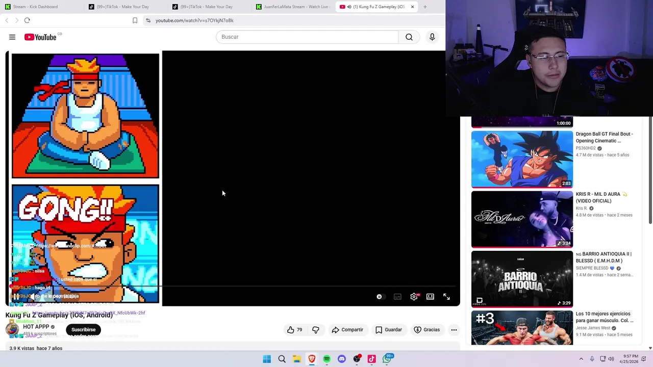Click the Gracias thanks button
This screenshot has width=653, height=367.
(426, 330)
